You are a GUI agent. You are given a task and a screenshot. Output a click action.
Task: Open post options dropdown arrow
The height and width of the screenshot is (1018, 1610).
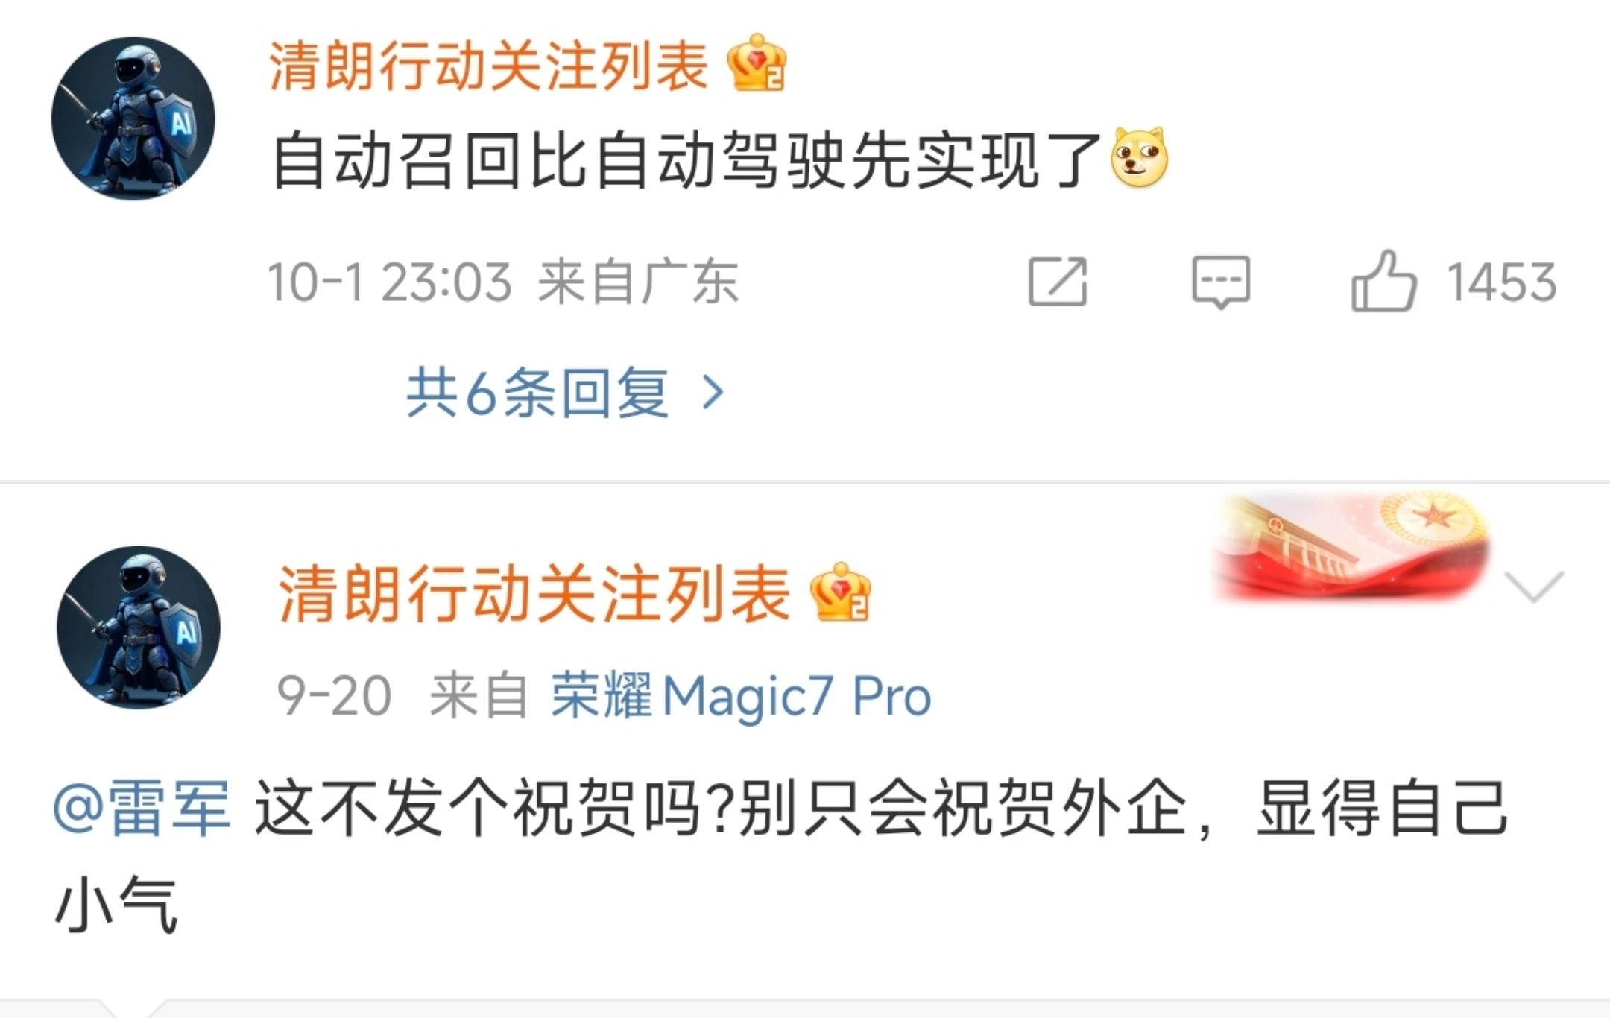(1534, 586)
